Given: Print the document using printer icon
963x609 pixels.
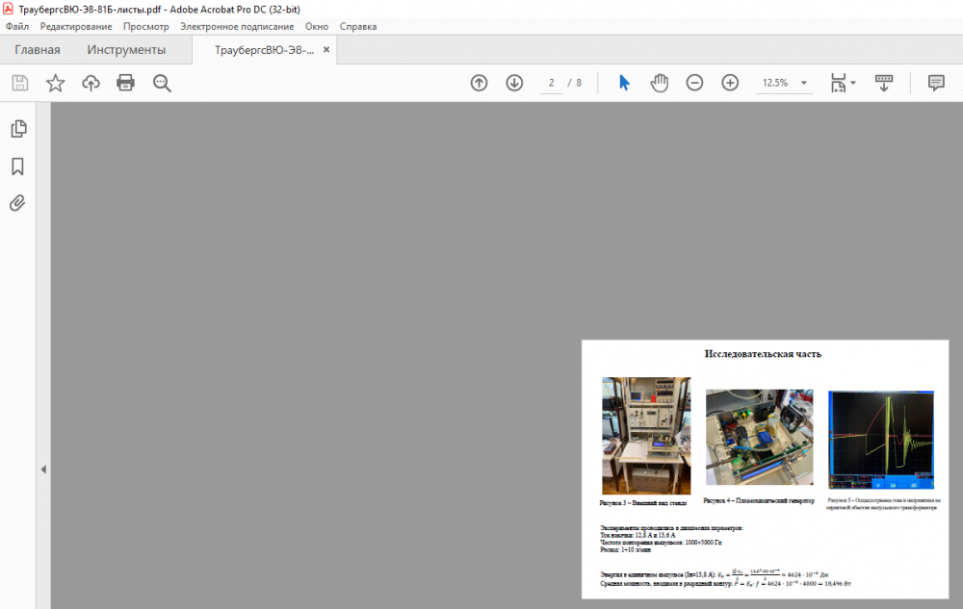Looking at the screenshot, I should coord(126,83).
